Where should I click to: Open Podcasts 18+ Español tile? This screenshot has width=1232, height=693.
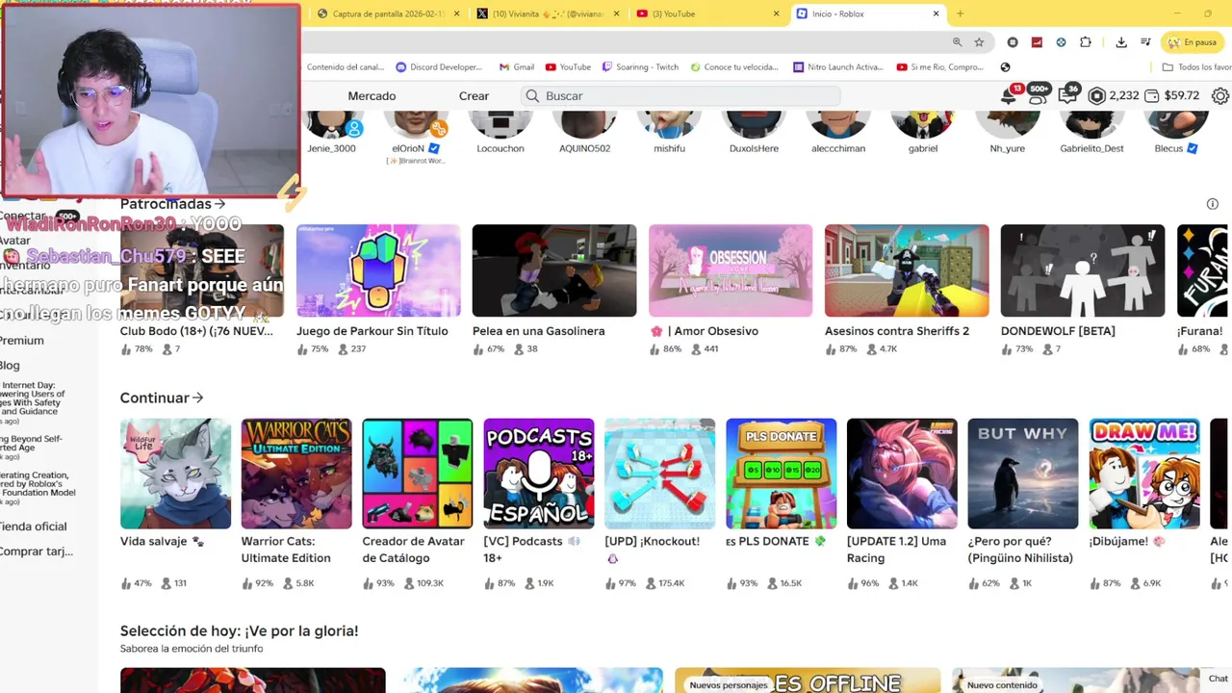539,474
